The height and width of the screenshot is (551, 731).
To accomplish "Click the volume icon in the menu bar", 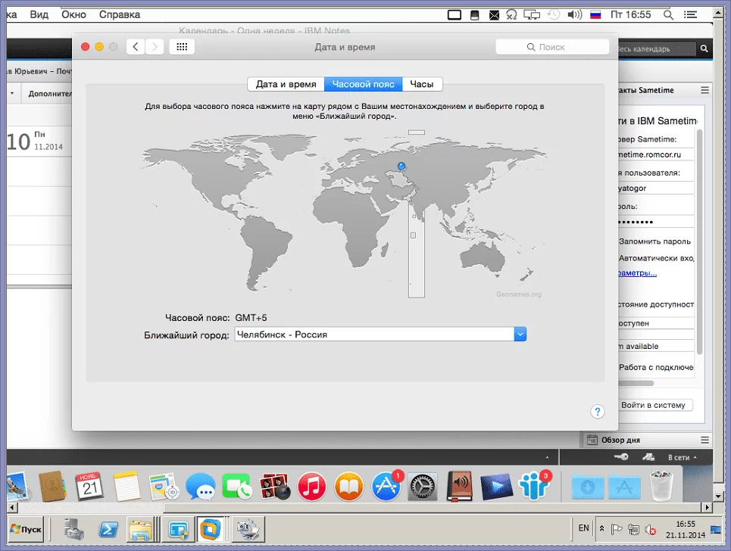I will tap(575, 14).
